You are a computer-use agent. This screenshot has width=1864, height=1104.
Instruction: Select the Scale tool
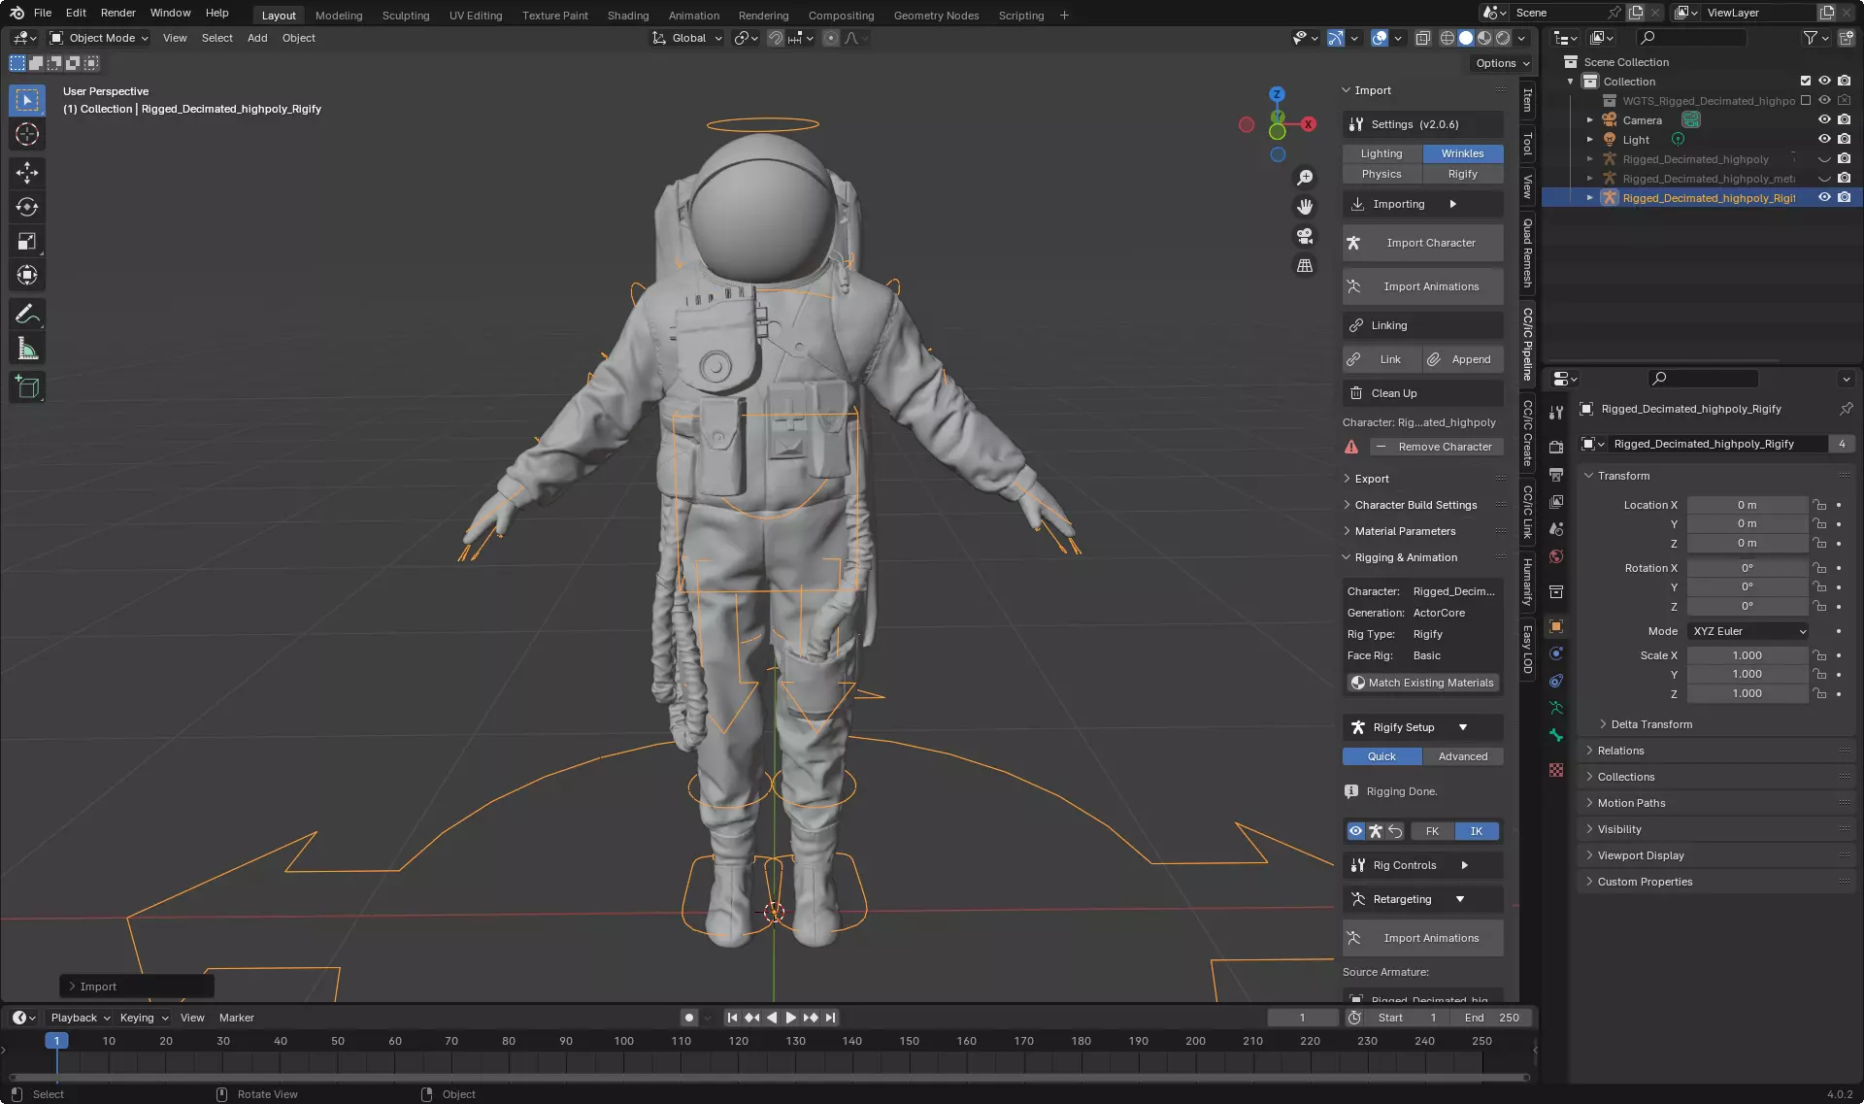coord(27,242)
